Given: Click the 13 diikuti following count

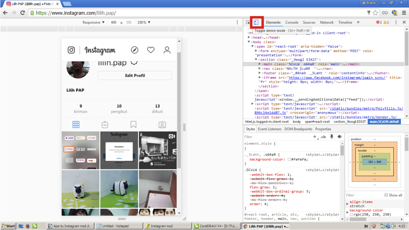Looking at the screenshot, I should [x=157, y=109].
